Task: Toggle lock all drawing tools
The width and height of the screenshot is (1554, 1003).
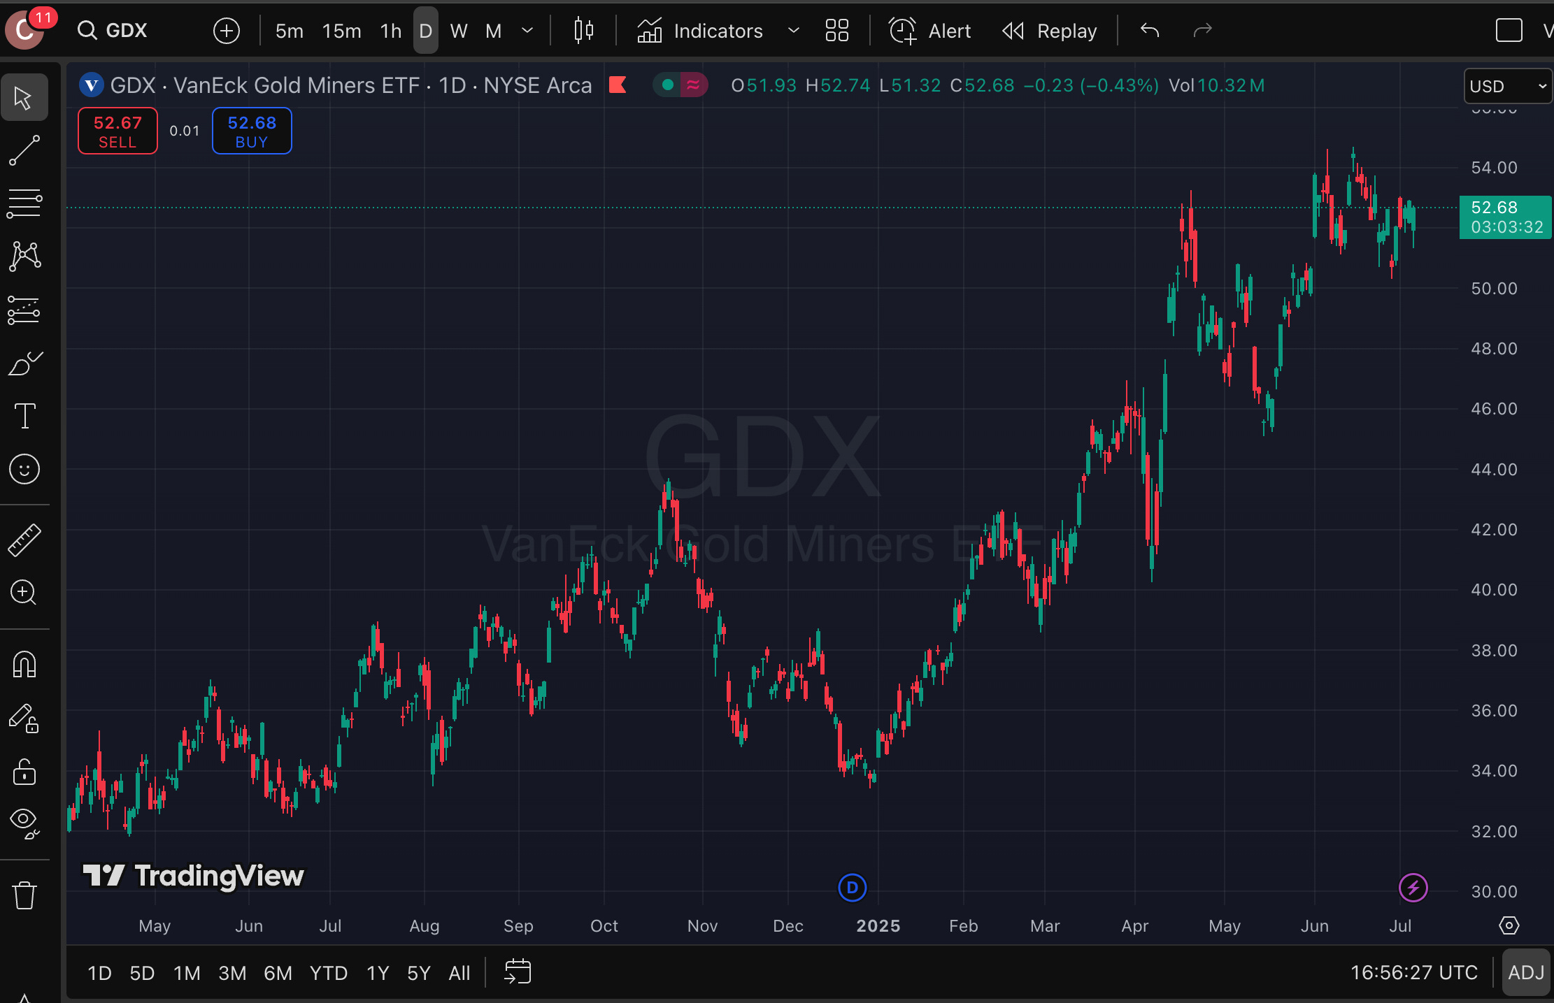Action: [24, 772]
